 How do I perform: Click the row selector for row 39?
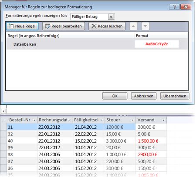click(x=3, y=148)
